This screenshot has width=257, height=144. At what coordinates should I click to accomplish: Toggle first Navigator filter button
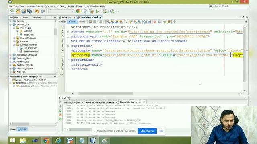[x=19, y=129]
